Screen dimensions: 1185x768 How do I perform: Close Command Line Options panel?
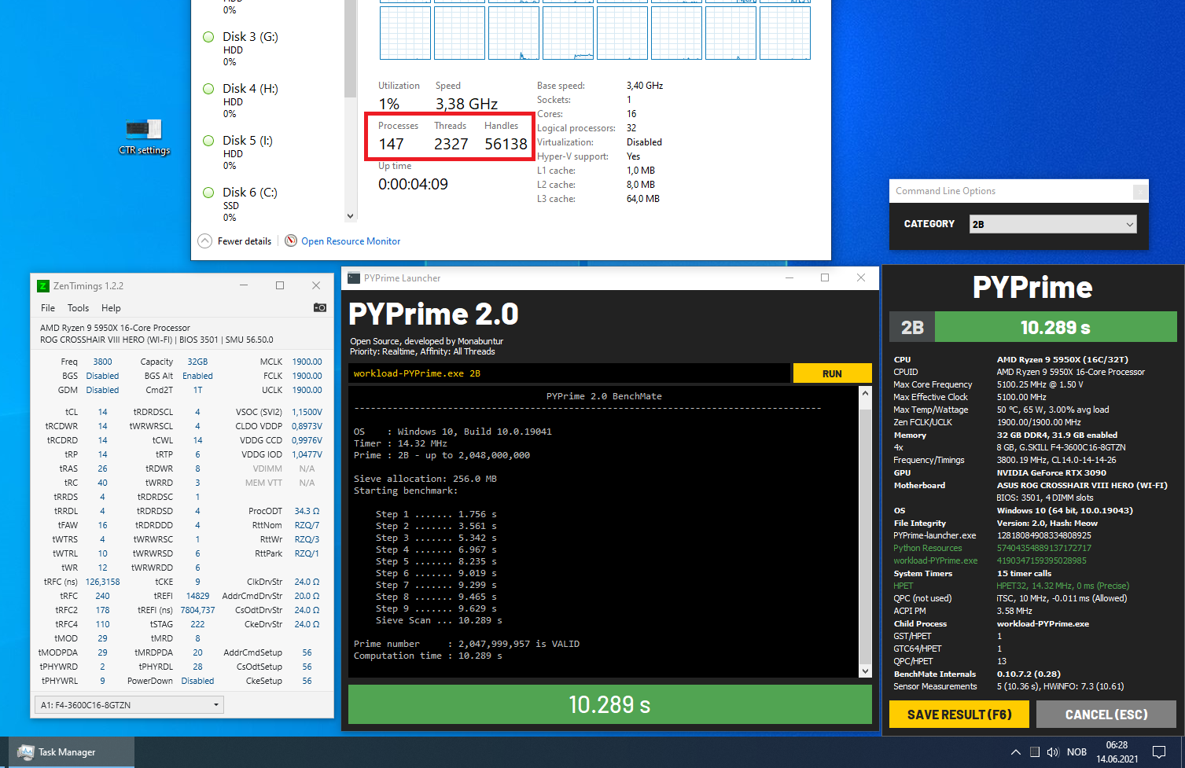[x=1139, y=192]
